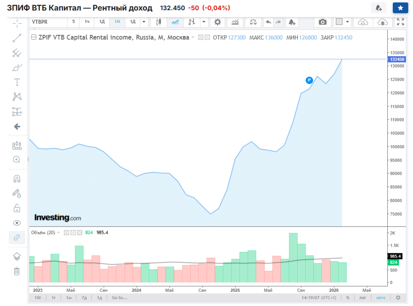Select the area line chart style

[175, 22]
